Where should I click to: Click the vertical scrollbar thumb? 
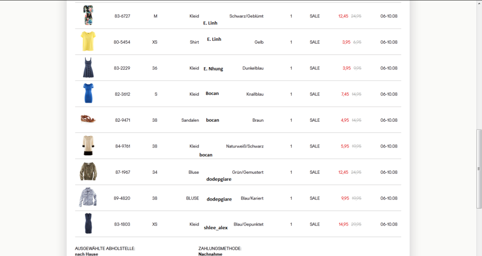coord(479,168)
